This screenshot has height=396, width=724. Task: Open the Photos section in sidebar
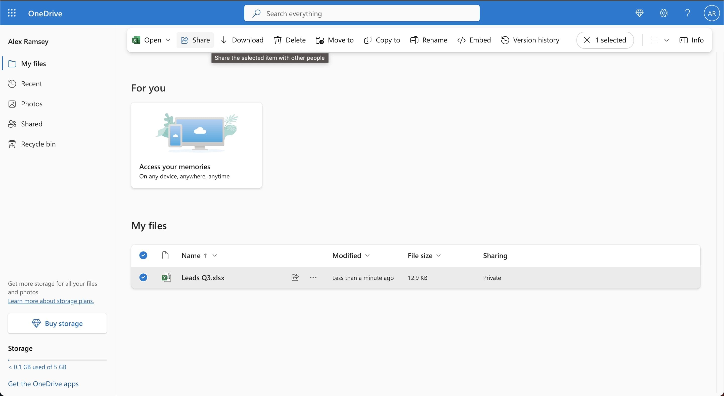click(x=32, y=104)
